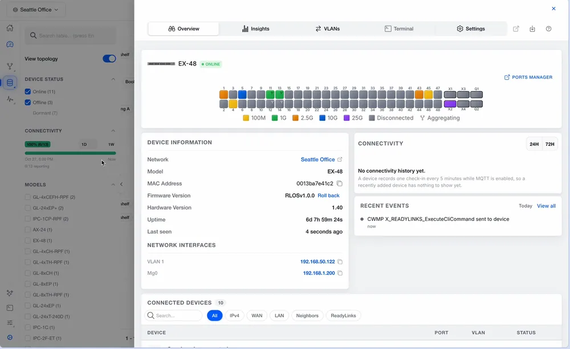This screenshot has width=570, height=349.
Task: Open the help question mark icon
Action: pos(548,28)
